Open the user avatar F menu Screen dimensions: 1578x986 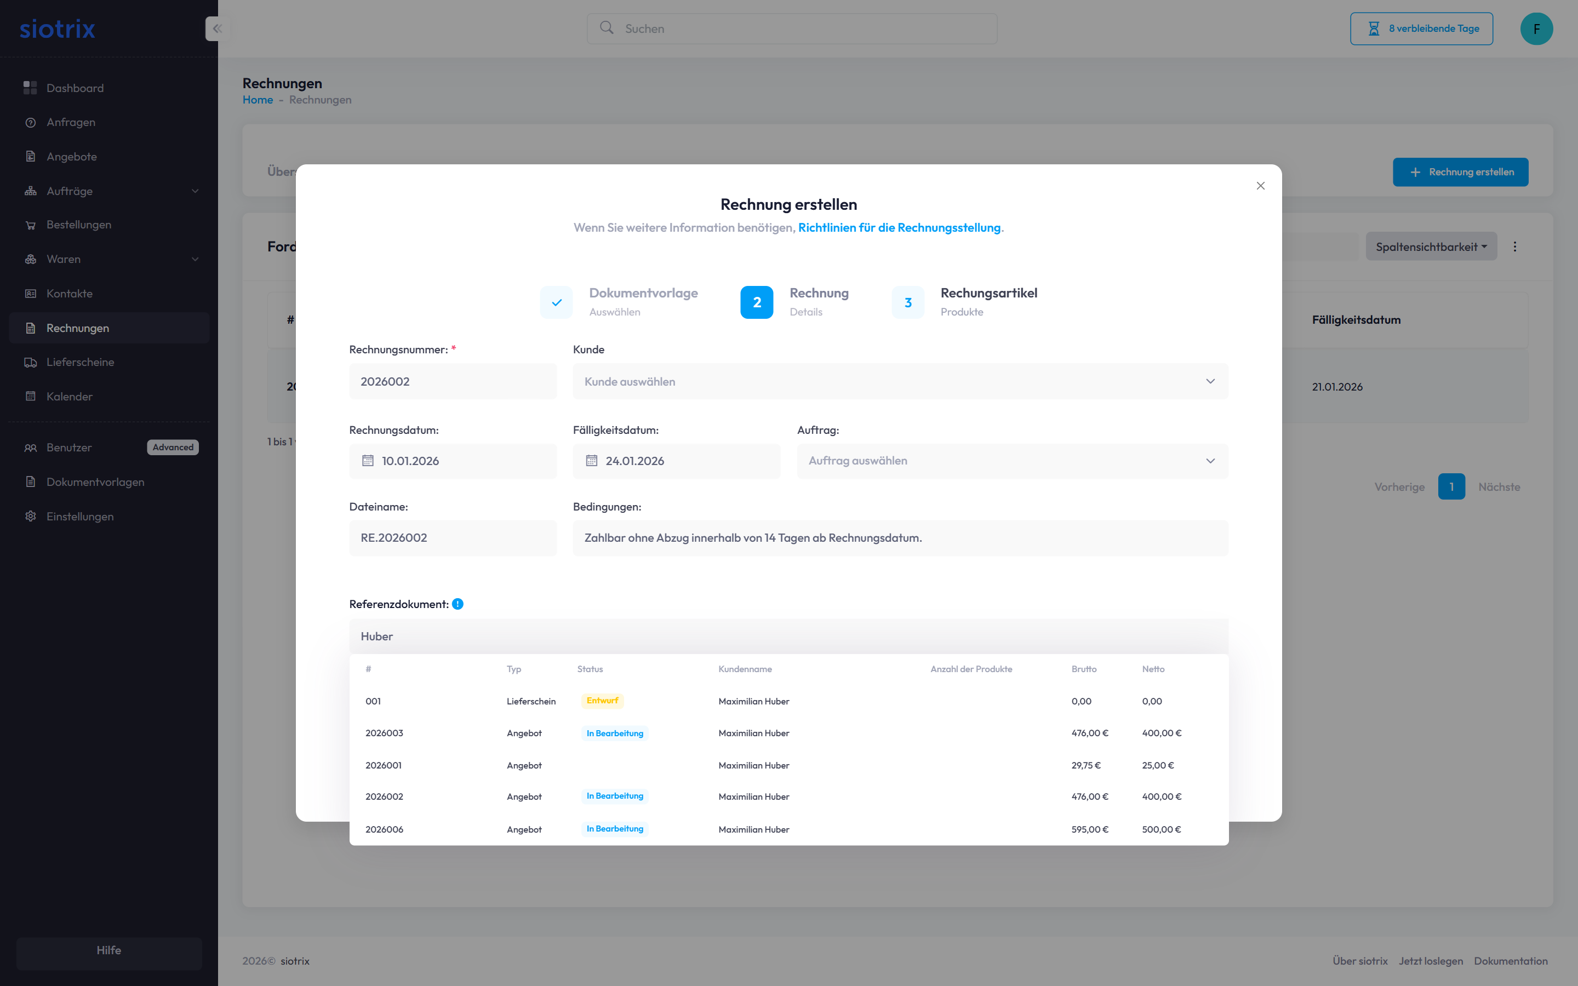pos(1536,28)
